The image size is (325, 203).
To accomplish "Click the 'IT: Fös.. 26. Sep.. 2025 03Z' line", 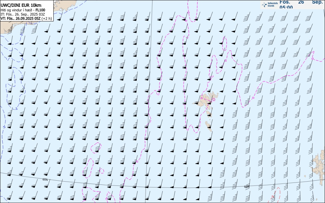I will (x=23, y=14).
